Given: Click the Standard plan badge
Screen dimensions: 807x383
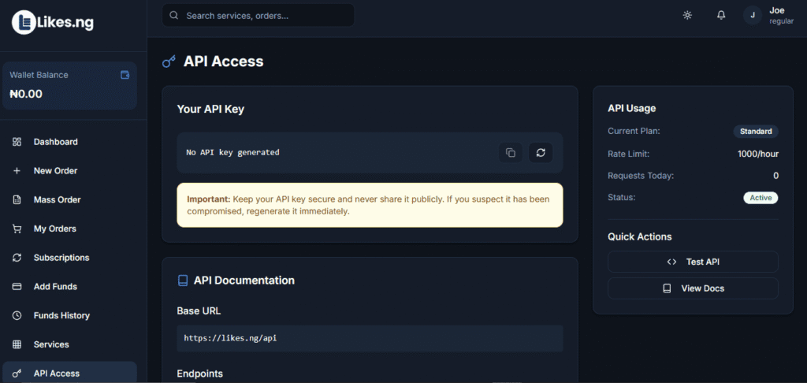Looking at the screenshot, I should tap(756, 132).
